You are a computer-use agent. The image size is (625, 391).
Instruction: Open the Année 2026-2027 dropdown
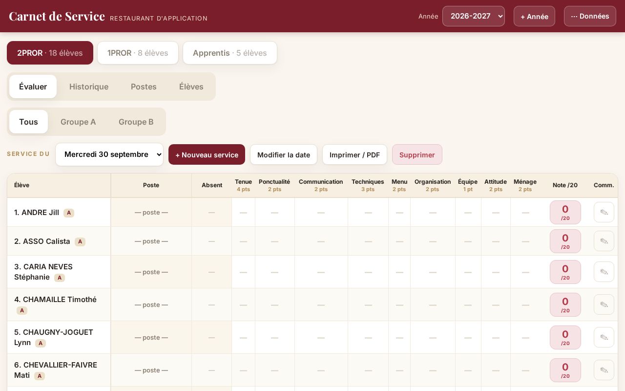[473, 16]
